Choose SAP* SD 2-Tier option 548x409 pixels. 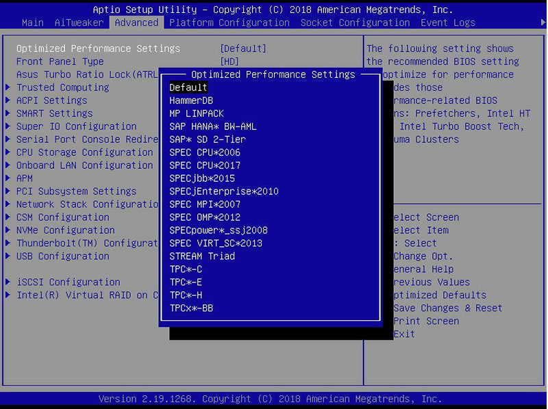click(x=208, y=140)
